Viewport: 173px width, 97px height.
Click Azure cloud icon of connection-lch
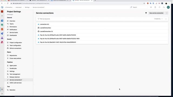click(38, 24)
